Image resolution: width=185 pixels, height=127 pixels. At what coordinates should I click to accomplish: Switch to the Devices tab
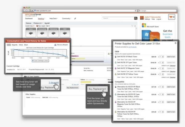(29, 23)
